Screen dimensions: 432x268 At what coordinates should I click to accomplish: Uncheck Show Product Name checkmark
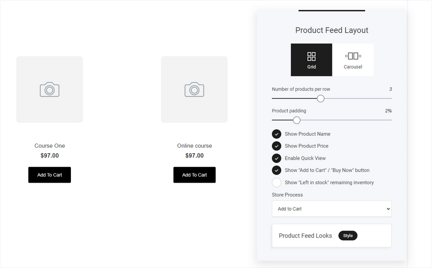276,134
